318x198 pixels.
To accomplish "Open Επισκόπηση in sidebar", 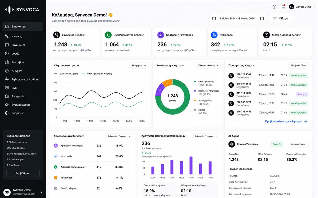I will coord(23,27).
